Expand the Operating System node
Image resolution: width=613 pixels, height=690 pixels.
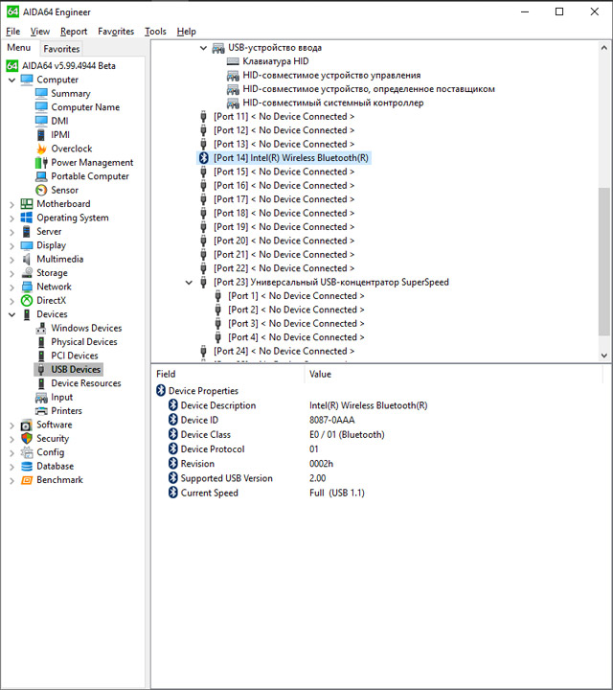click(11, 218)
